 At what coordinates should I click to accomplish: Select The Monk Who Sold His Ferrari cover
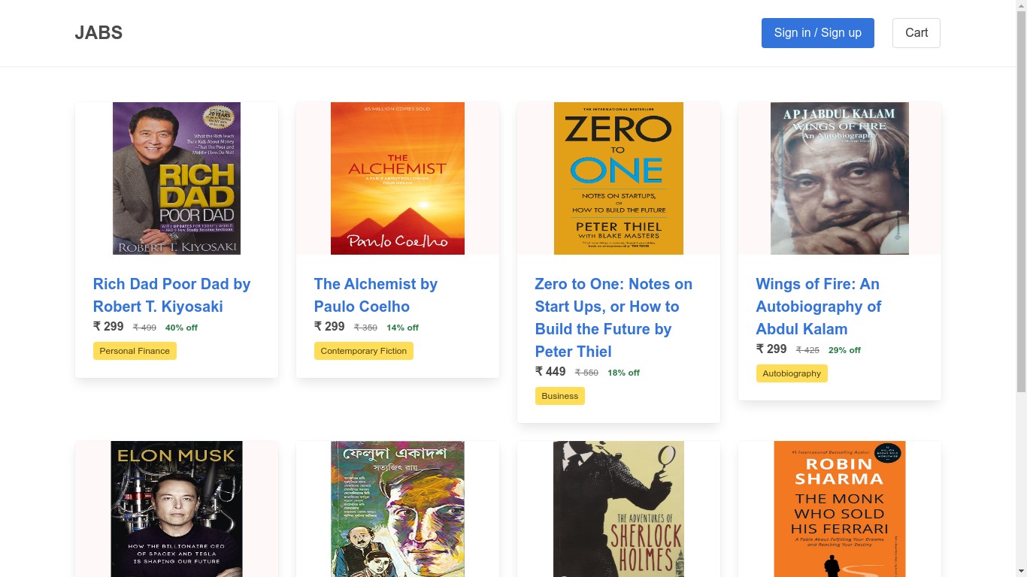pyautogui.click(x=840, y=509)
